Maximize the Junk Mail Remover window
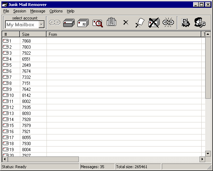 202,5
